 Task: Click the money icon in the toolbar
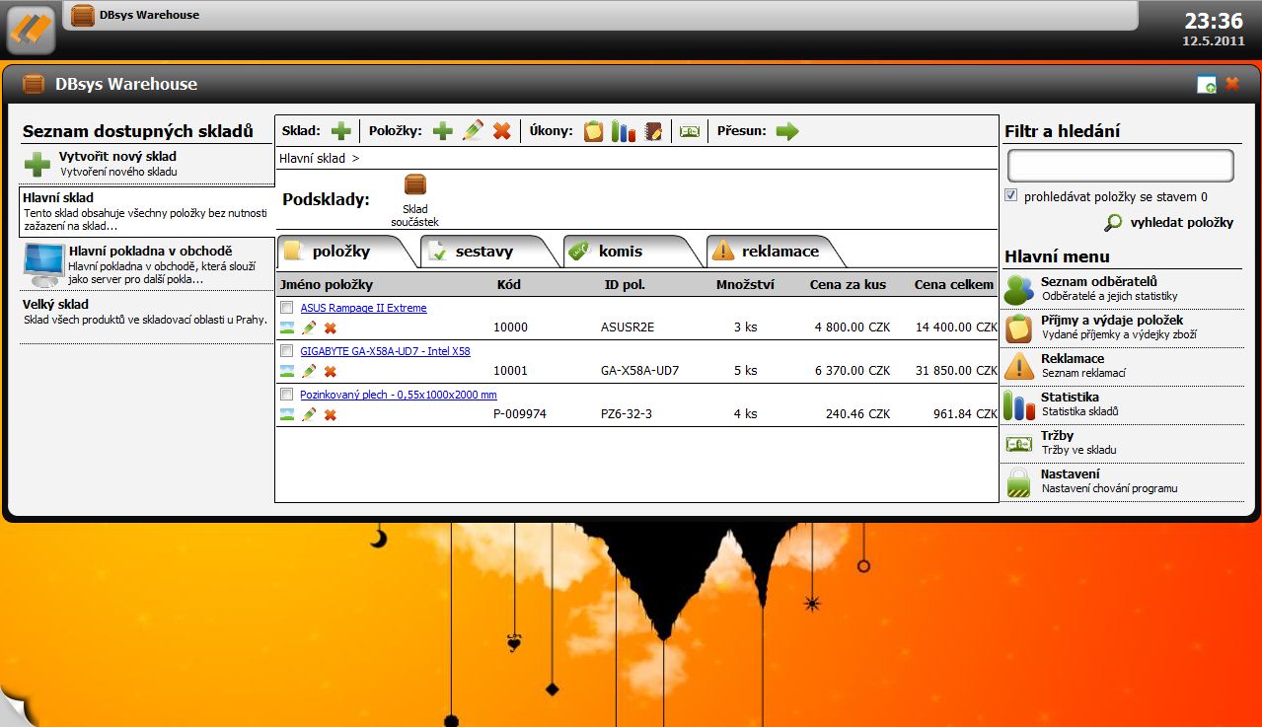pos(690,131)
